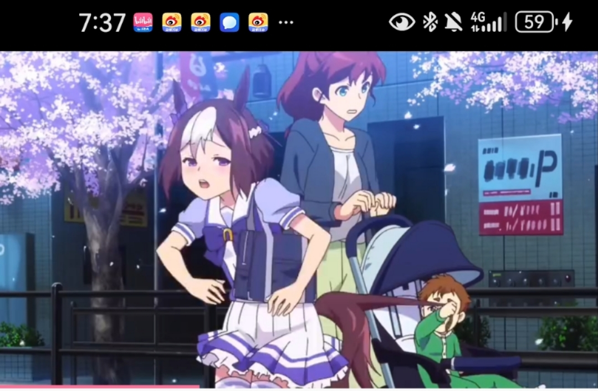Tap the battery indicator showing 59

point(536,22)
